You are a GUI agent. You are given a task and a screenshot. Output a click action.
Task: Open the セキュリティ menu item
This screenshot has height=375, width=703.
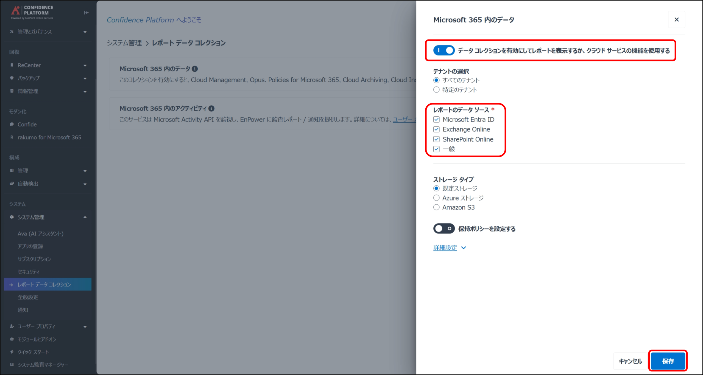(x=29, y=272)
